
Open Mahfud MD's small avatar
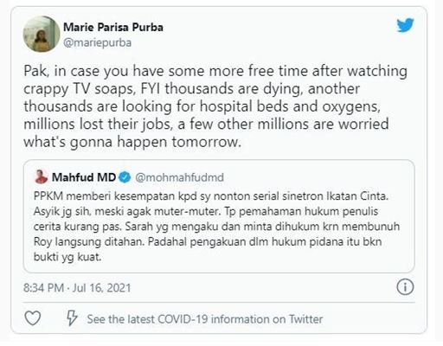point(42,176)
